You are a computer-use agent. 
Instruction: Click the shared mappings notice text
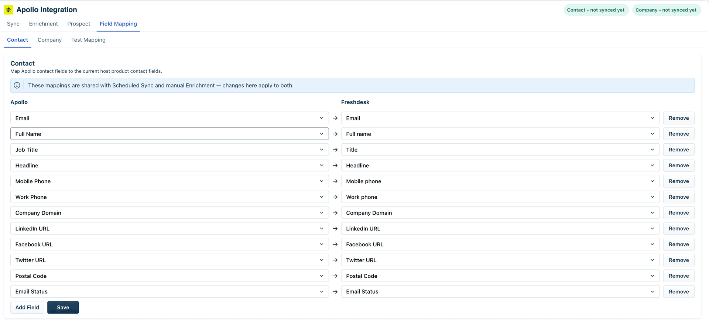coord(161,85)
